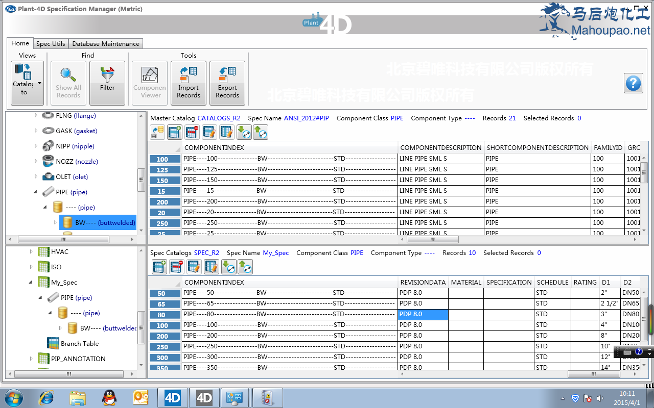Click REVISIONDATA column header
This screenshot has height=408, width=654.
423,283
